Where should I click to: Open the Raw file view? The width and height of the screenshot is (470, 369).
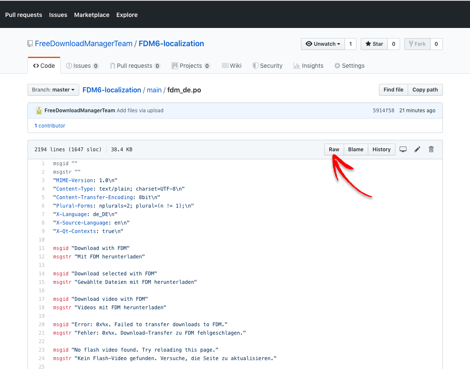coord(334,149)
